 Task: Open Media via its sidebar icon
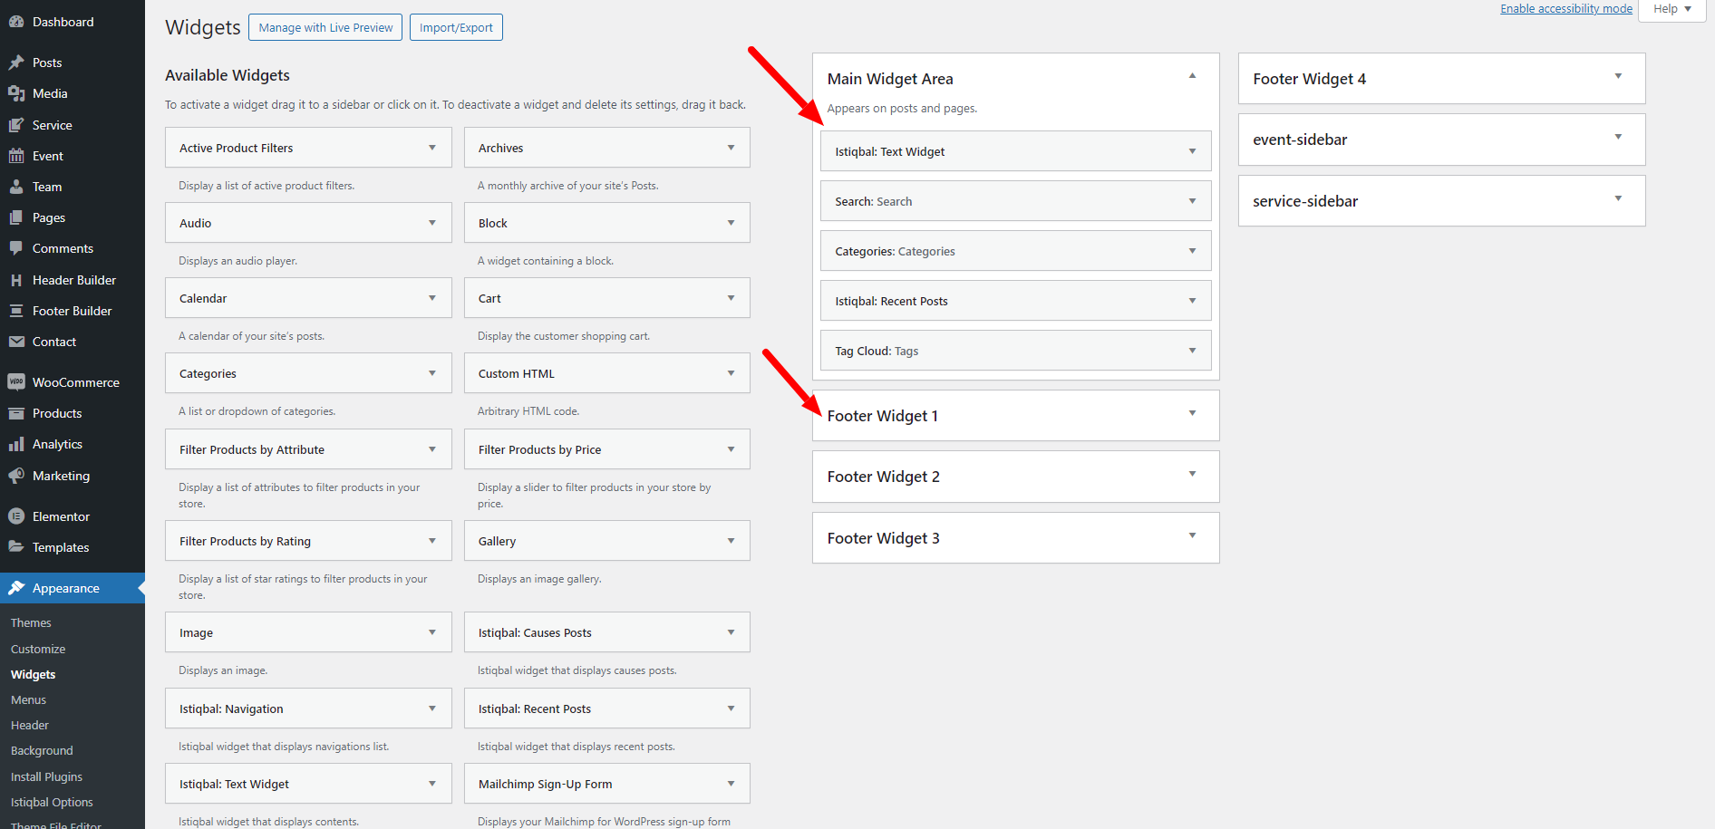click(16, 93)
